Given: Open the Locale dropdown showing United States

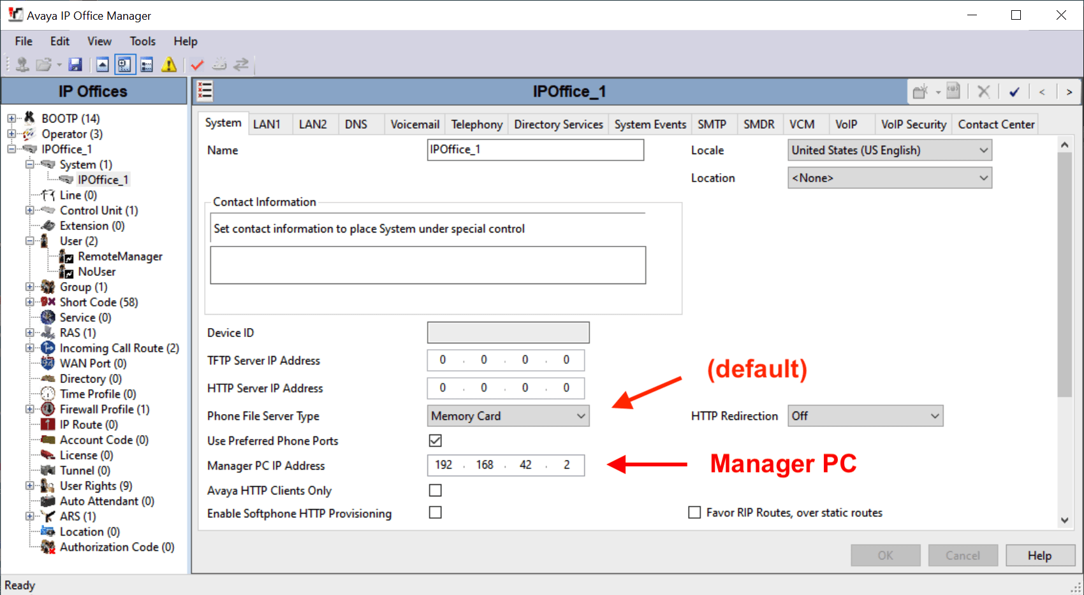Looking at the screenshot, I should click(x=984, y=150).
